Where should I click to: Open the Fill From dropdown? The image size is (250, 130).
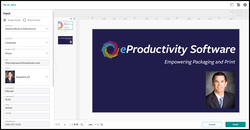point(26,29)
